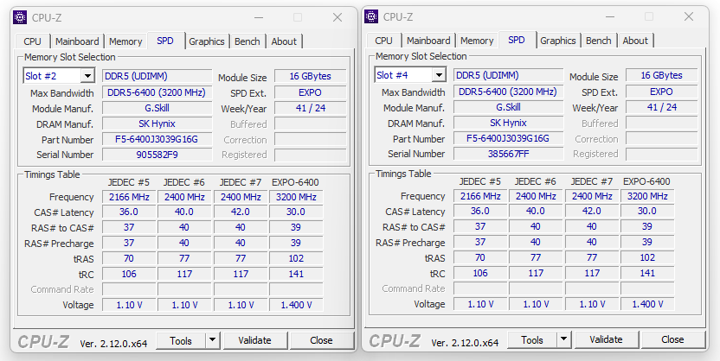The height and width of the screenshot is (361, 720).
Task: Click Tools button in left window
Action: click(x=181, y=340)
